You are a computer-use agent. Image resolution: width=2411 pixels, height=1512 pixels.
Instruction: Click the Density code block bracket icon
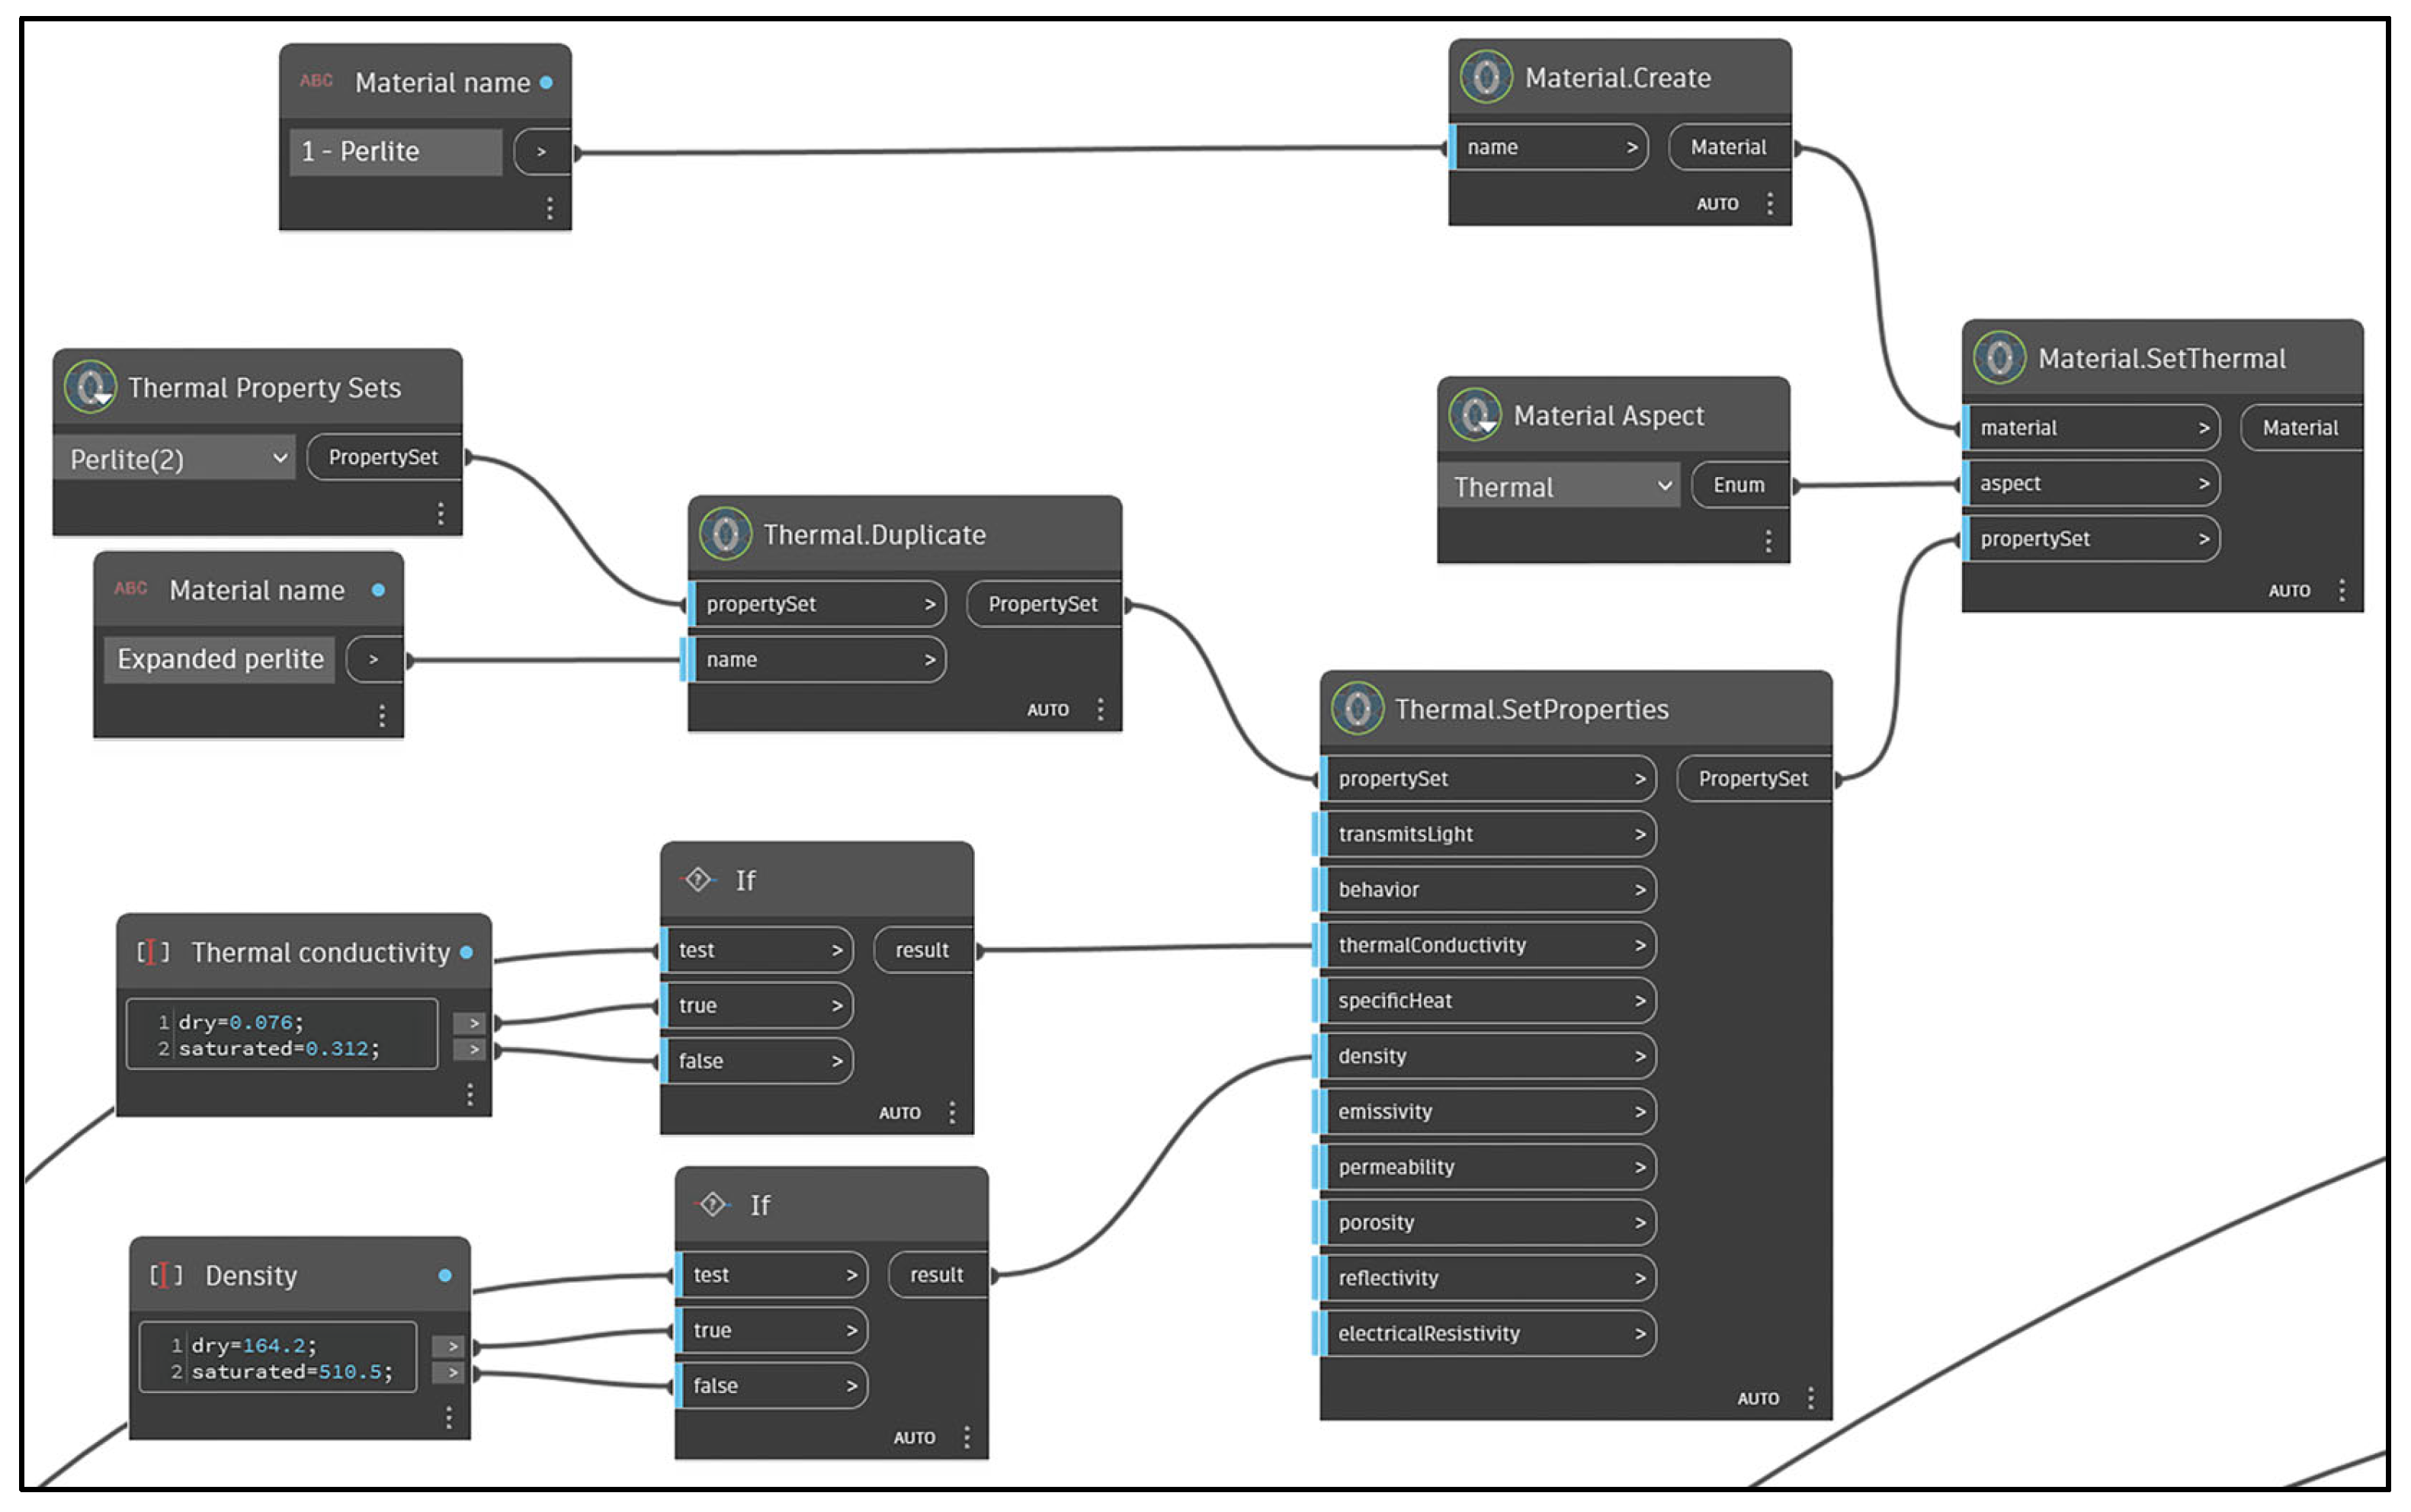pyautogui.click(x=166, y=1275)
